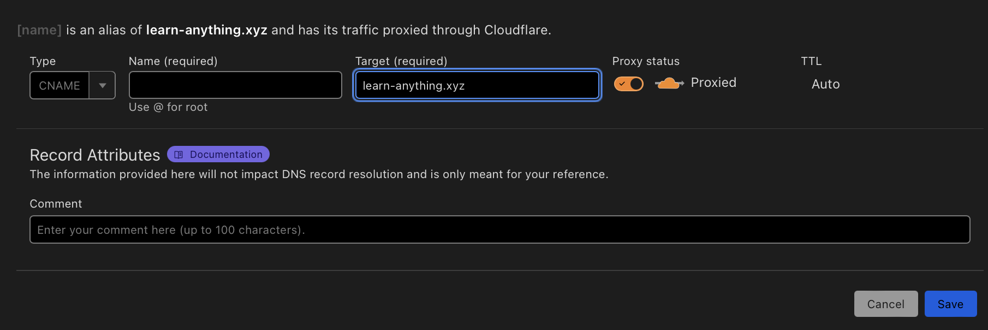This screenshot has width=988, height=330.
Task: Click the bold learn-anything.xyz in the description
Action: 206,30
